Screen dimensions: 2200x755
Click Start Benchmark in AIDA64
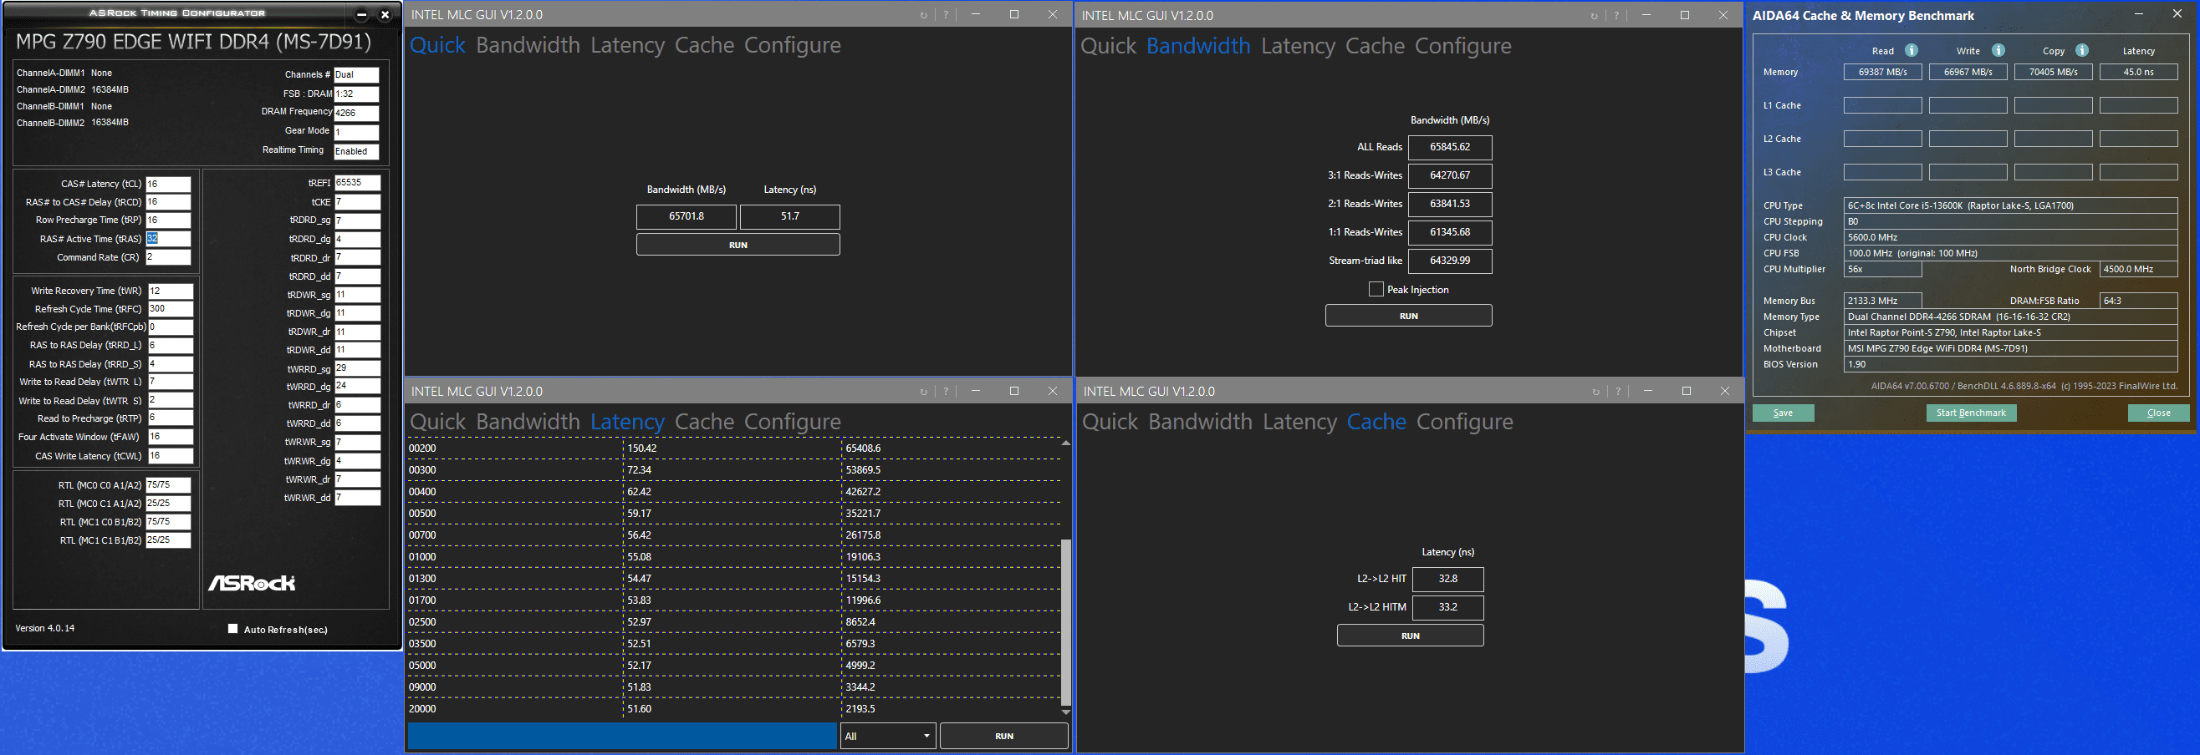pyautogui.click(x=1971, y=413)
